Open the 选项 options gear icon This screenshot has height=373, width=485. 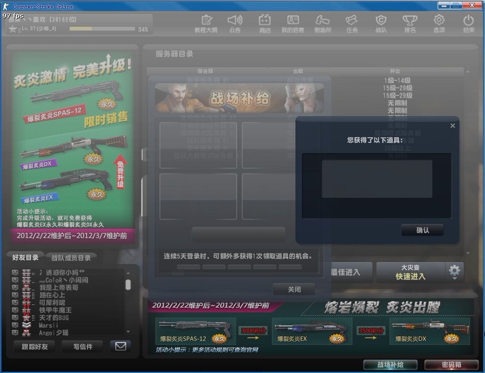tap(439, 23)
